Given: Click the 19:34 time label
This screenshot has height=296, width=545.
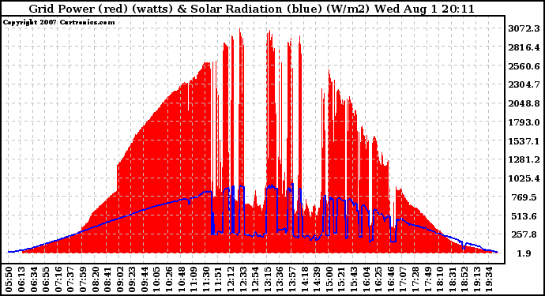Looking at the screenshot, I should 490,279.
